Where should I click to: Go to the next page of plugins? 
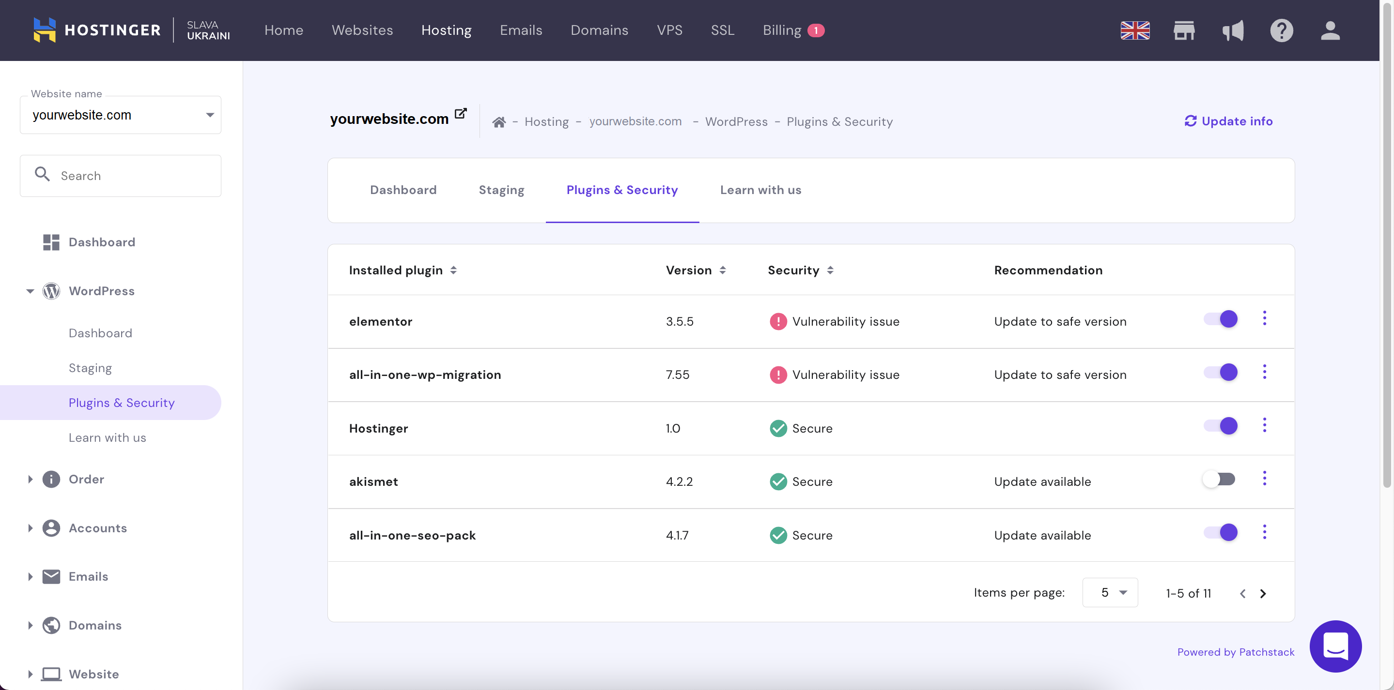(x=1264, y=593)
